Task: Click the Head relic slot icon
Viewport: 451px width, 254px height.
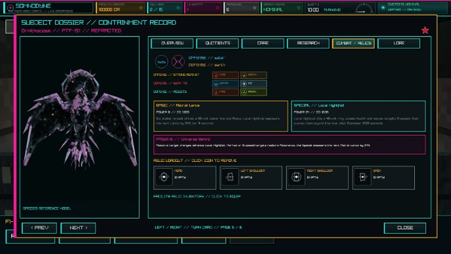Action: tap(164, 177)
